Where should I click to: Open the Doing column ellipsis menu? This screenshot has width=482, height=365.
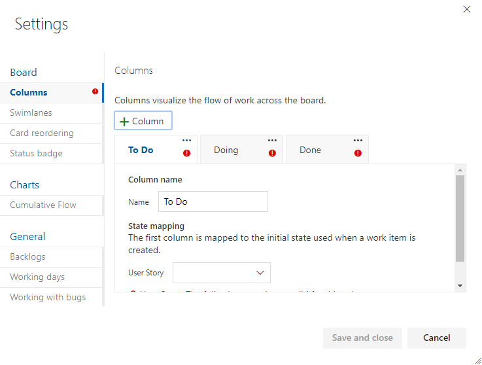[x=272, y=140]
